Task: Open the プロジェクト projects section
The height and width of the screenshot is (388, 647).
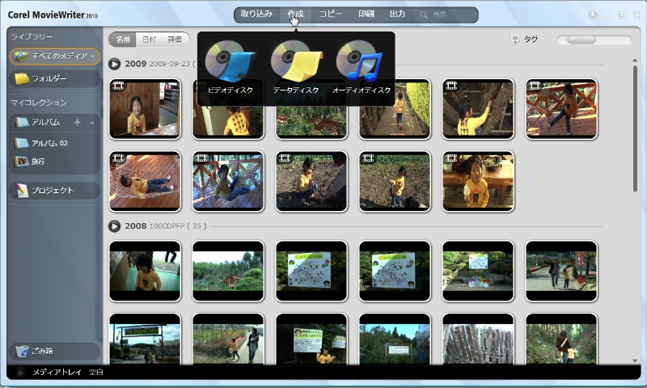Action: tap(54, 191)
